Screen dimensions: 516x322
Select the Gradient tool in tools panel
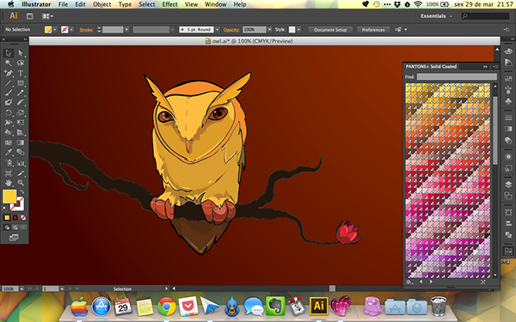click(21, 143)
